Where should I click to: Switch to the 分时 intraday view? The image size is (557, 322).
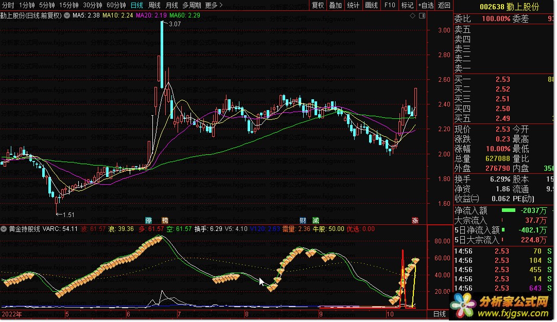pos(8,5)
